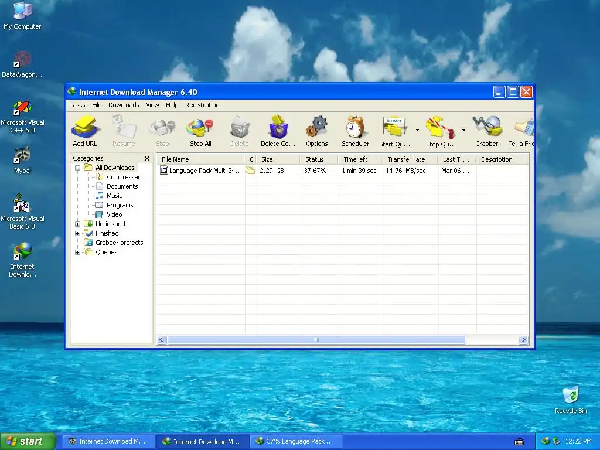600x450 pixels.
Task: Select the Language Pack Multi download row
Action: 342,171
